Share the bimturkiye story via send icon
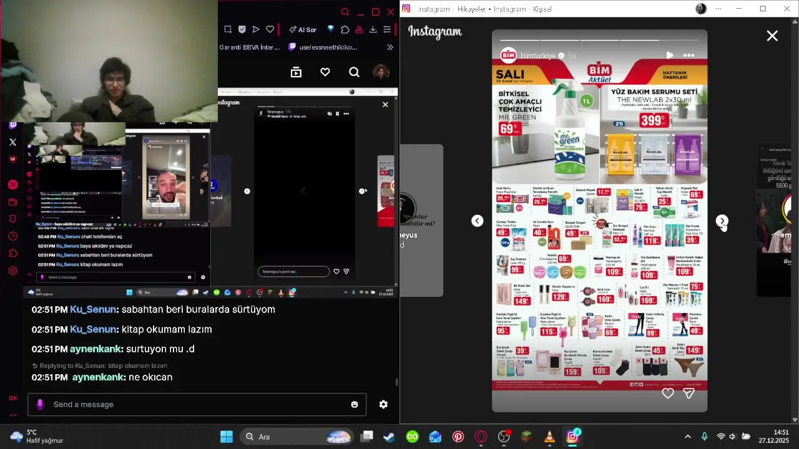 (x=689, y=393)
